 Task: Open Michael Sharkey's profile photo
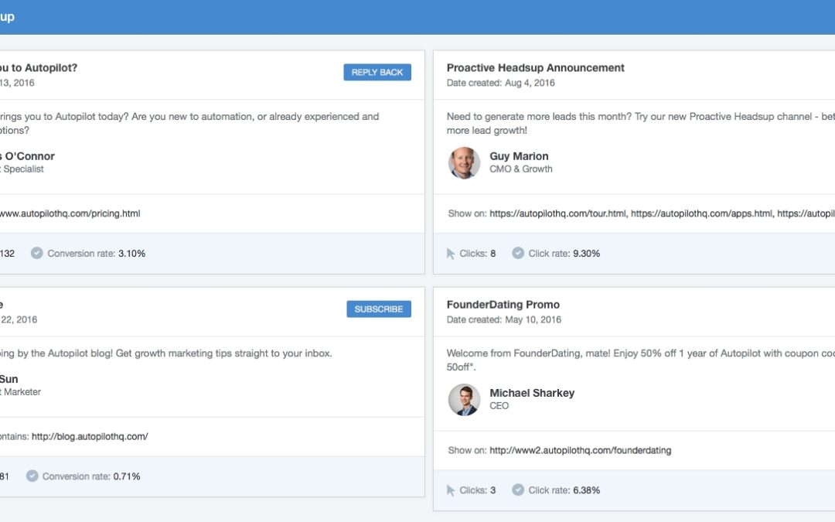tap(464, 400)
